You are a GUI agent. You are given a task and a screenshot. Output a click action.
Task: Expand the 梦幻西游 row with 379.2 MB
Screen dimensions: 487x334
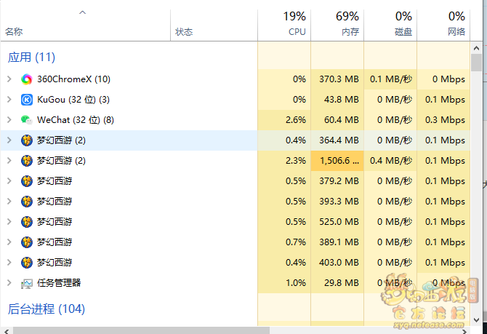(9, 181)
